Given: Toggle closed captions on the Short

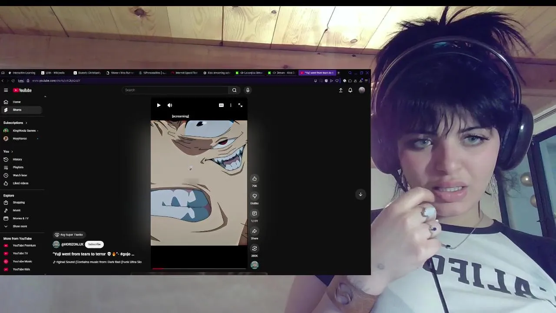Looking at the screenshot, I should coord(221,105).
